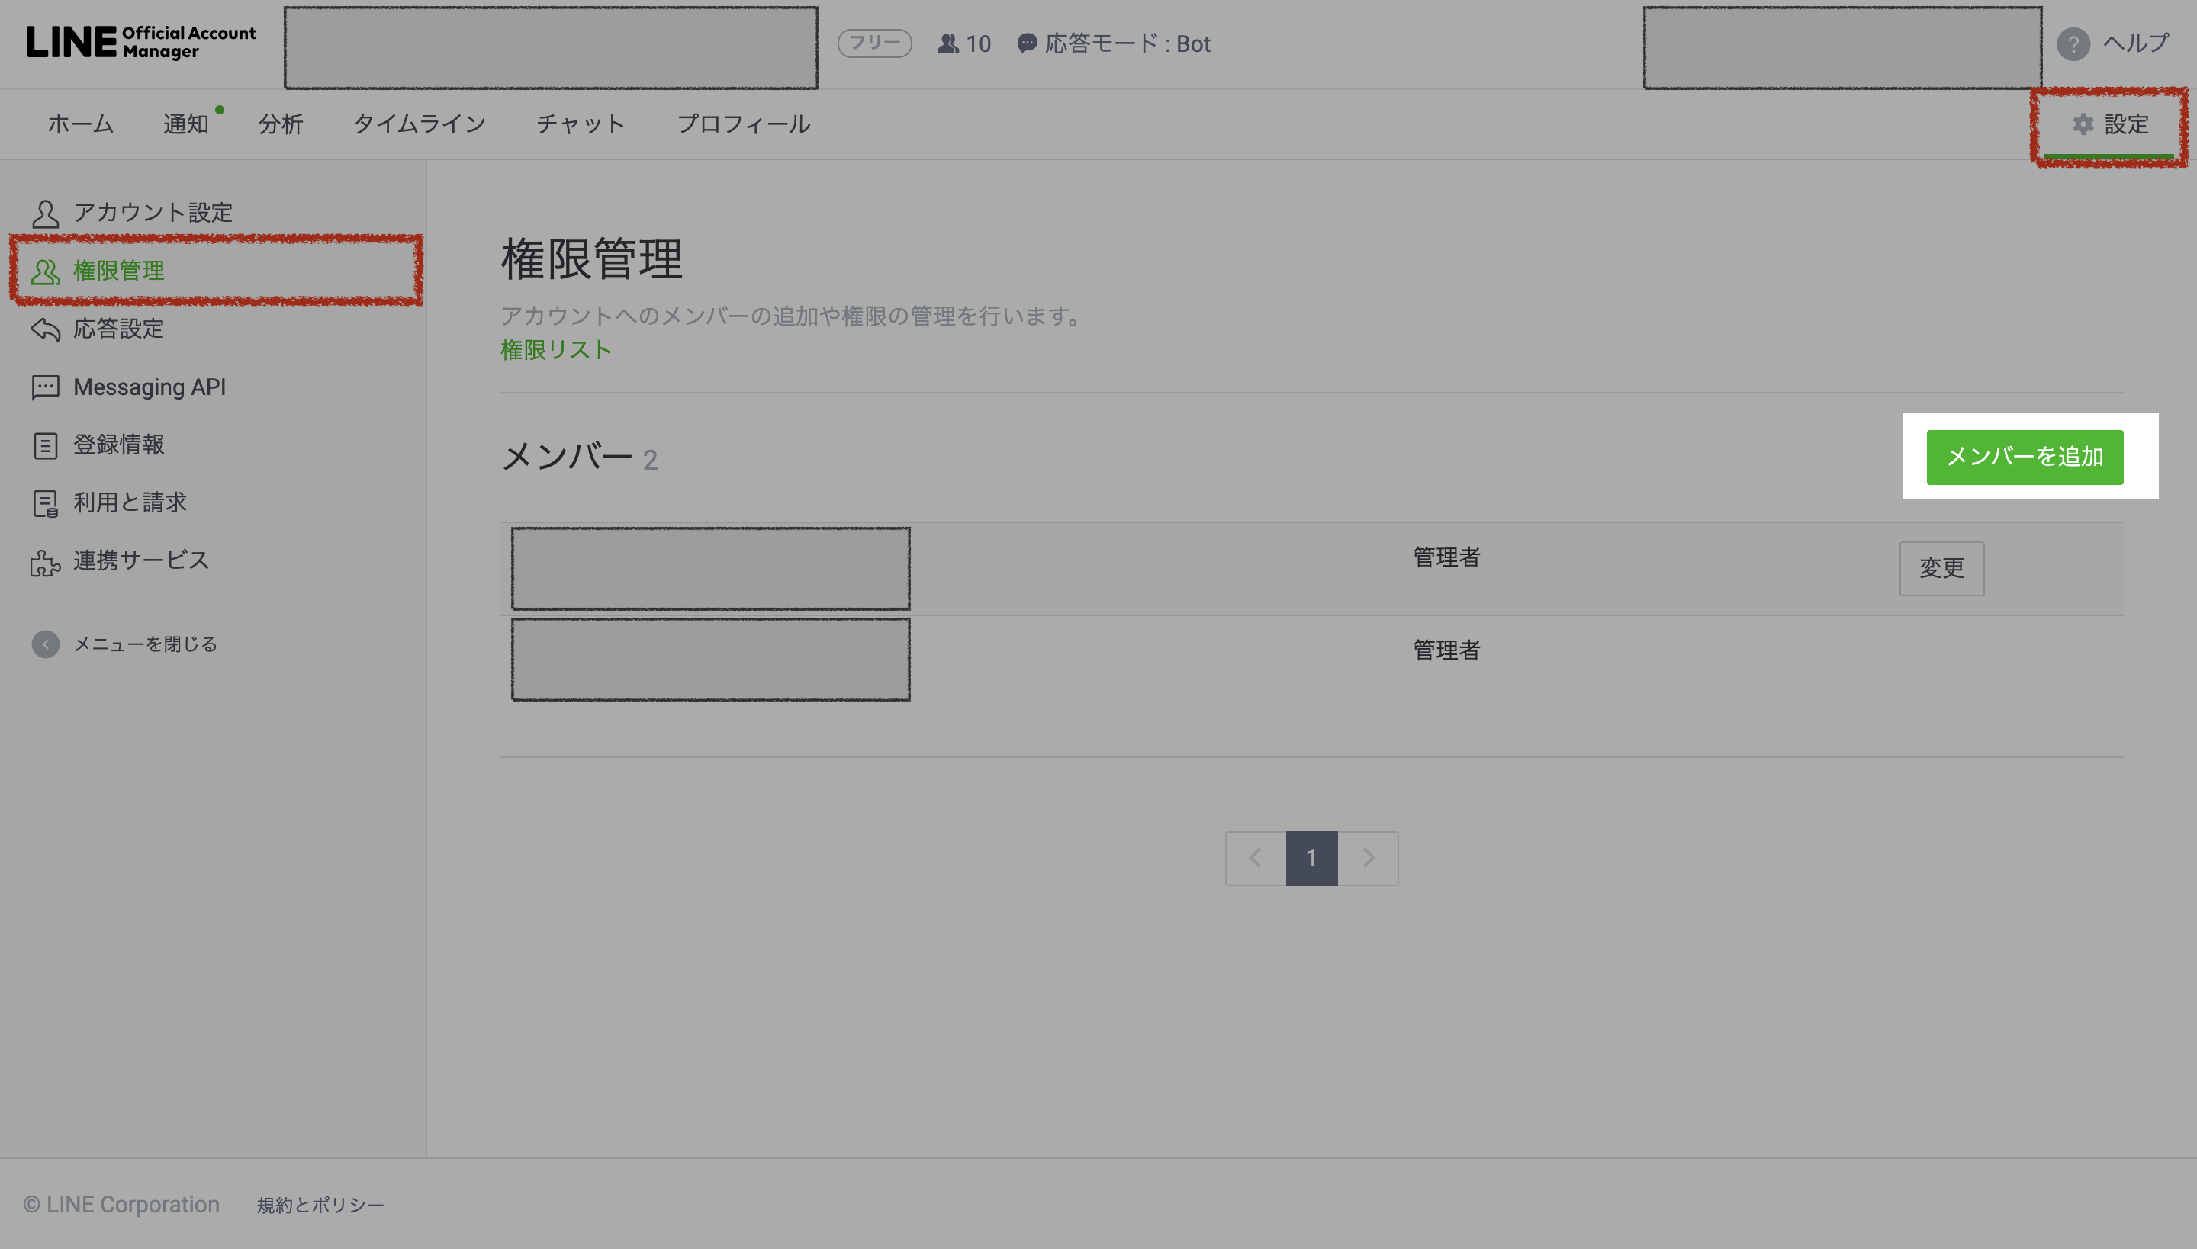This screenshot has height=1249, width=2197.
Task: Click the 利用と請求 billing icon
Action: (44, 503)
